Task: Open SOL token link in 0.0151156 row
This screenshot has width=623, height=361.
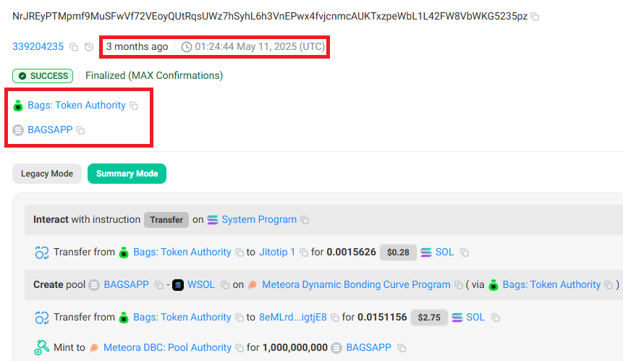Action: [x=475, y=318]
